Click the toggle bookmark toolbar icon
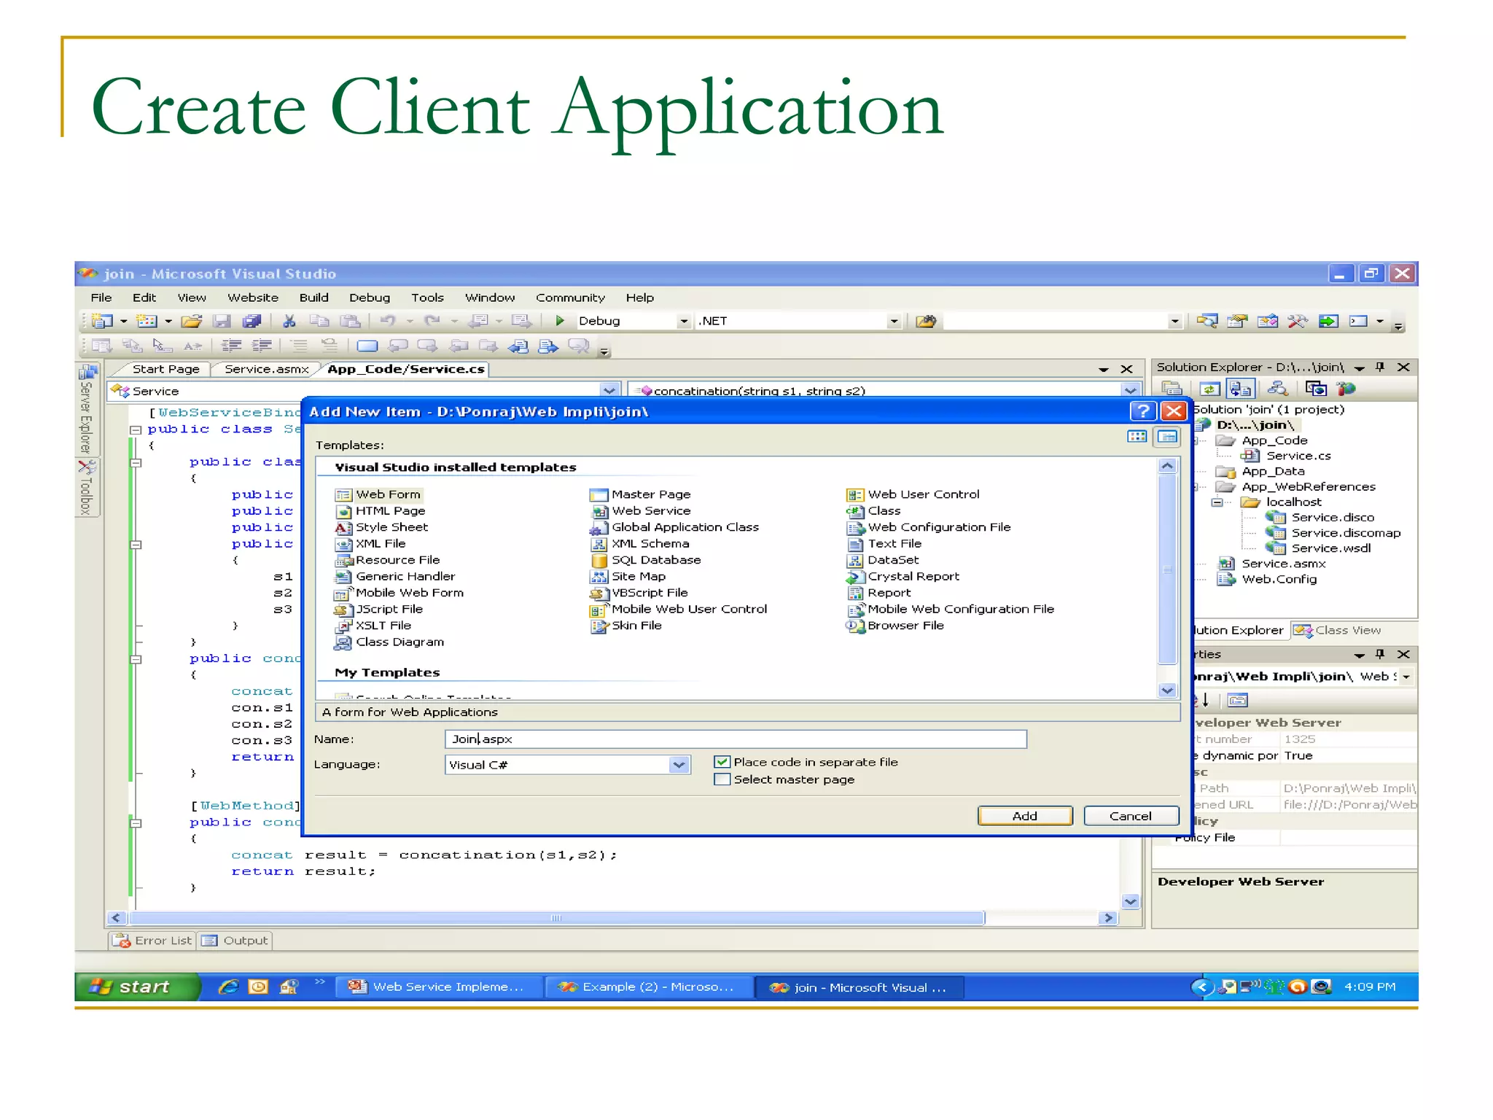1493x1120 pixels. 368,346
